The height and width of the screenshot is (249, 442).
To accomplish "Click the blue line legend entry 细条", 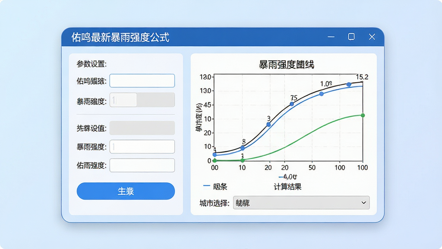I will 215,186.
